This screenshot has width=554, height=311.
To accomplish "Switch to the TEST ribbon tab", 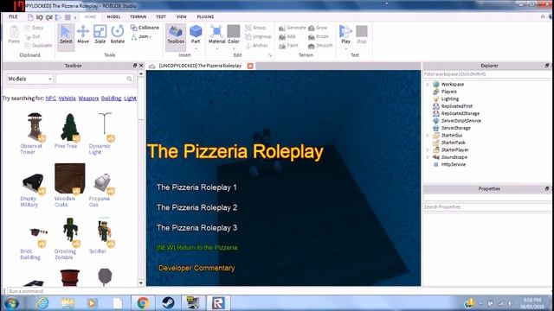I will 161,16.
